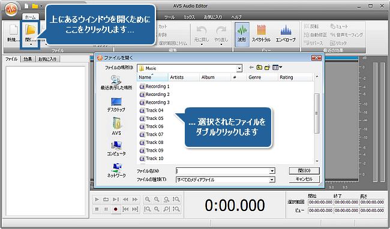Image resolution: width=390 pixels, height=229 pixels.
Task: Click the Up One Level folder icon
Action: tap(259, 67)
